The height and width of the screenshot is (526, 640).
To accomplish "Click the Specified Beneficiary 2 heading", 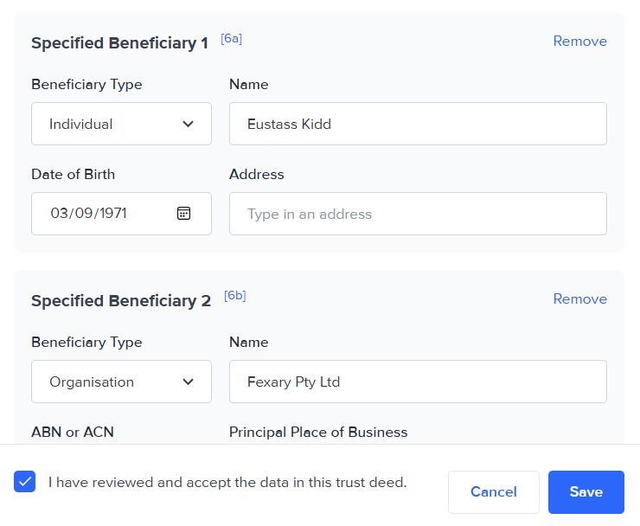I will coord(121,301).
